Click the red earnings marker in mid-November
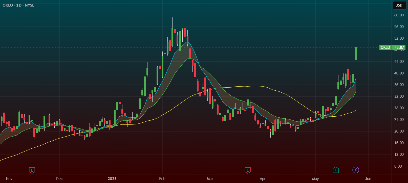This screenshot has width=408, height=183. pos(32,170)
